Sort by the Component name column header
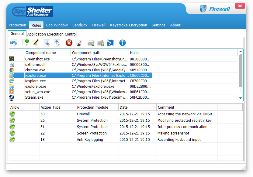The width and height of the screenshot is (253, 177). (47, 53)
